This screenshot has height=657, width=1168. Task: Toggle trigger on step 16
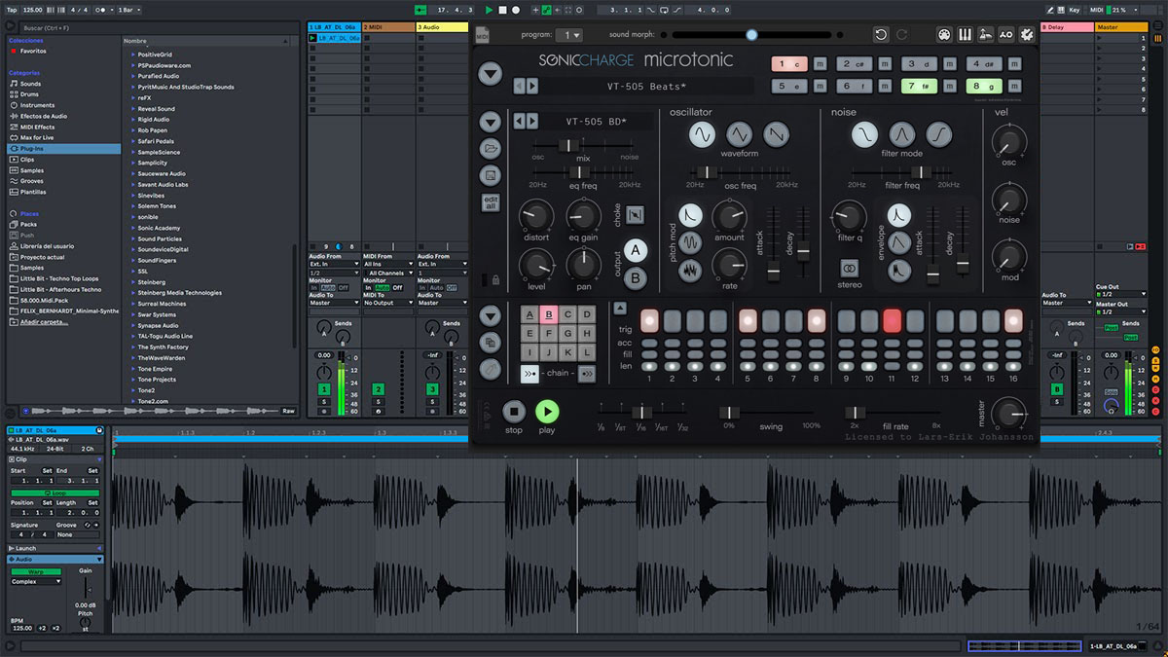point(1013,321)
